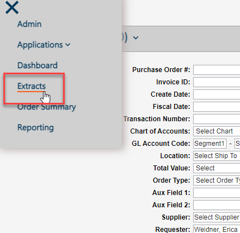240x233 pixels.
Task: Open the Total Value Select dropdown
Action: (217, 168)
